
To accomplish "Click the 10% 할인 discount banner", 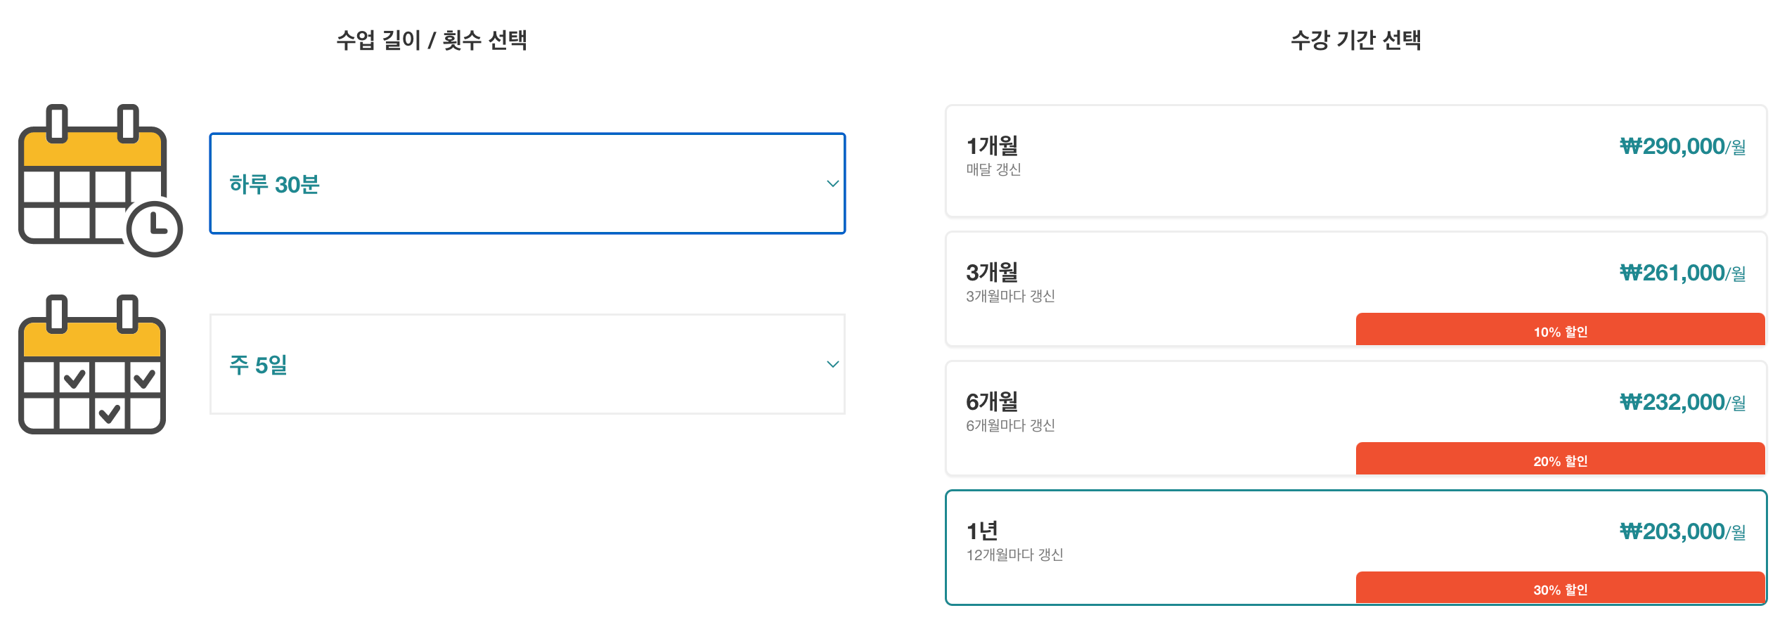I will pos(1561,330).
